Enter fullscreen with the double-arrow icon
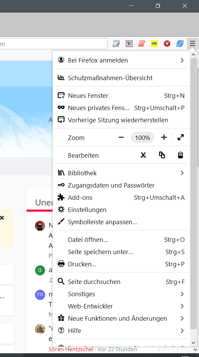199x357 pixels. [x=181, y=137]
